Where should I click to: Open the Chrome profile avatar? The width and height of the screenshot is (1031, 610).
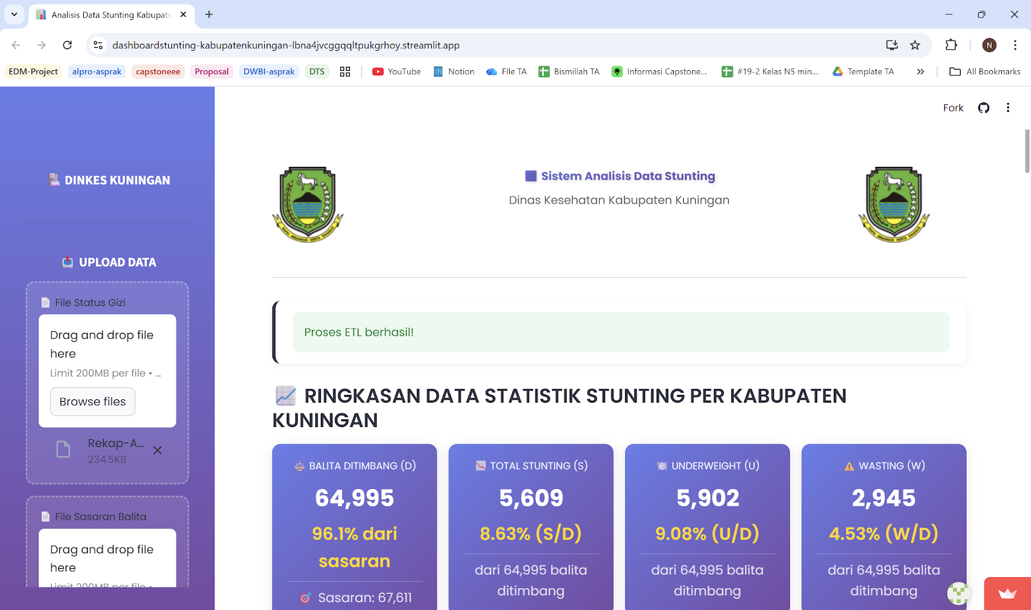989,45
